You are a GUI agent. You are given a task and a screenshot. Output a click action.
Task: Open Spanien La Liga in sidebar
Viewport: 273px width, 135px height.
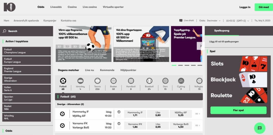pyautogui.click(x=26, y=98)
